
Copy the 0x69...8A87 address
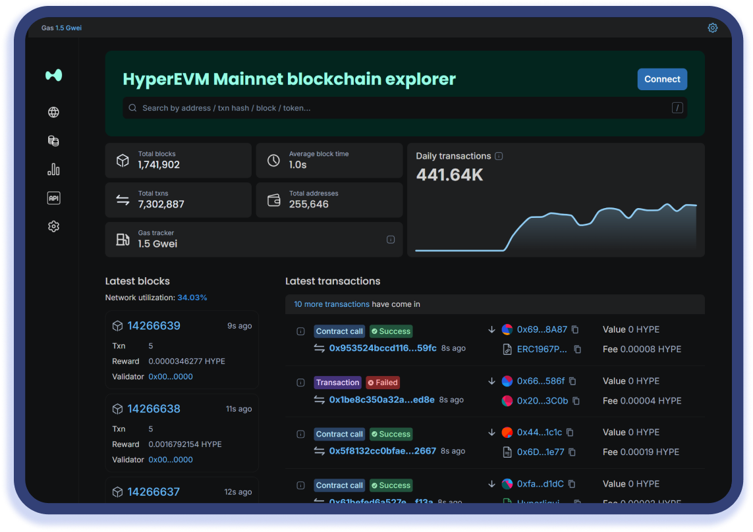click(x=575, y=330)
